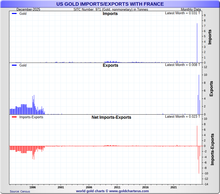The width and height of the screenshot is (220, 194).
Task: Click the blue Gold legend swatch in Exports panel
Action: pyautogui.click(x=14, y=65)
